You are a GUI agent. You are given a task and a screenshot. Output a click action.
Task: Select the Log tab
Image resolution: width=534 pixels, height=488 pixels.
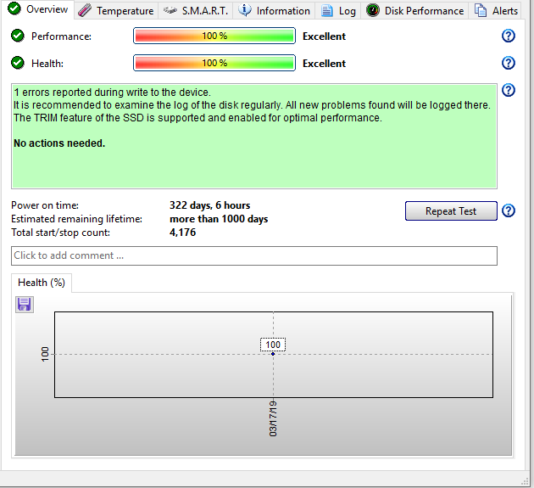338,10
